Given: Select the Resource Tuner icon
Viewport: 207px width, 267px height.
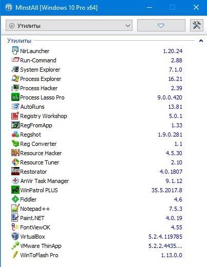Looking at the screenshot, I should click(15, 162).
